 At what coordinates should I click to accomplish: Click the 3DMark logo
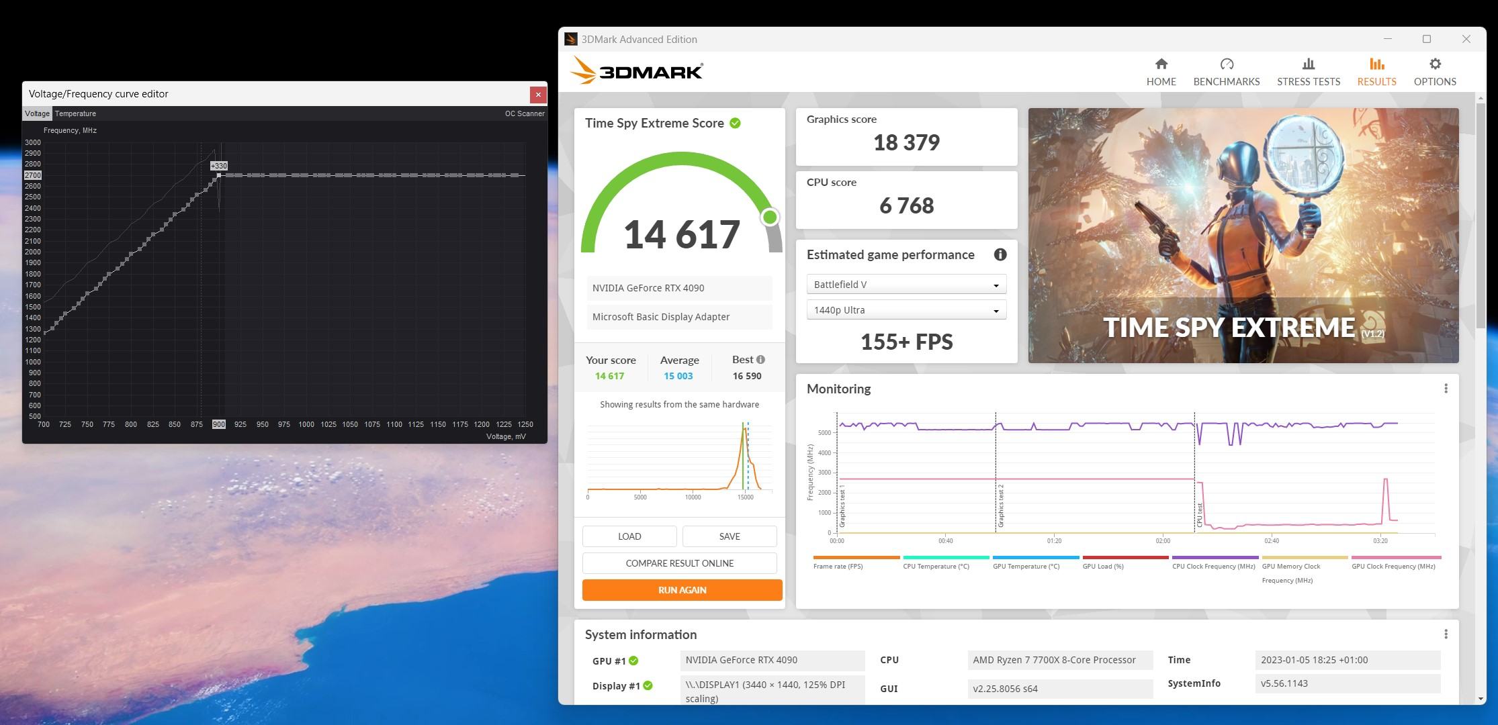pos(636,70)
